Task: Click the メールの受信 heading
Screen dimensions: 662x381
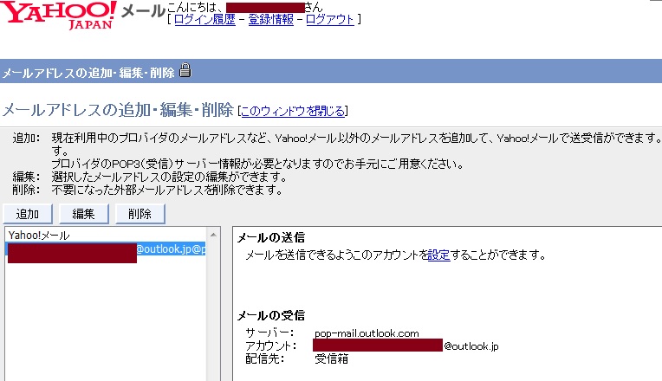Action: tap(270, 315)
